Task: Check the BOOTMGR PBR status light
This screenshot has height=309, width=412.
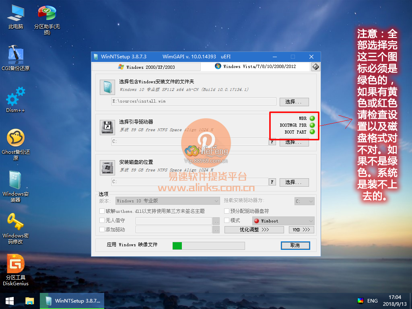Action: pos(312,125)
